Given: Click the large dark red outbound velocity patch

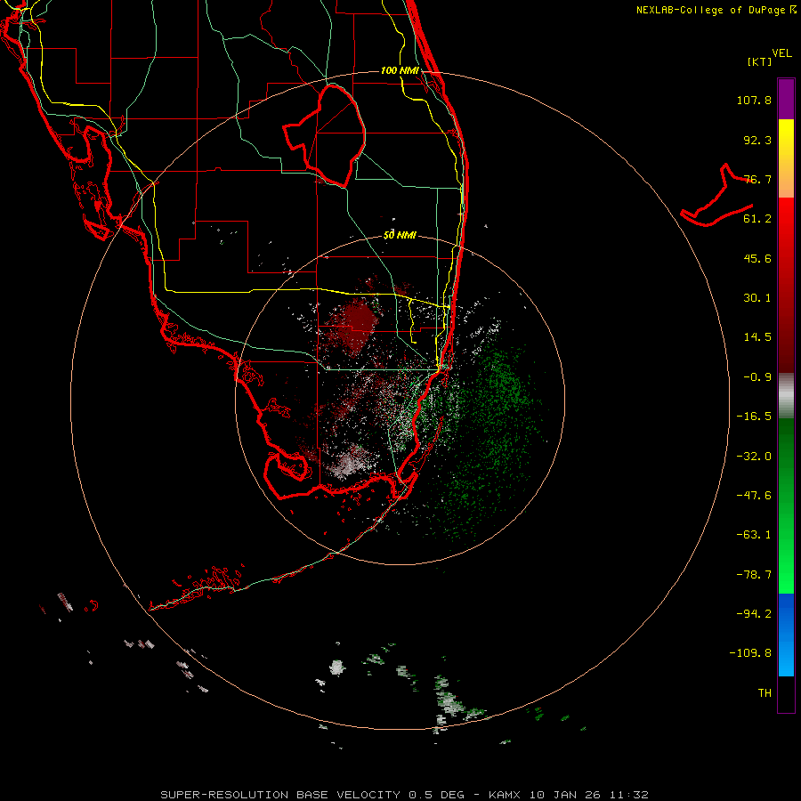Looking at the screenshot, I should [355, 326].
